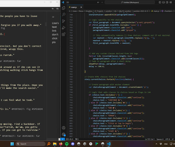Viewport: 175px width, 147px height.
Task: Show hidden system tray icons
Action: [156, 144]
